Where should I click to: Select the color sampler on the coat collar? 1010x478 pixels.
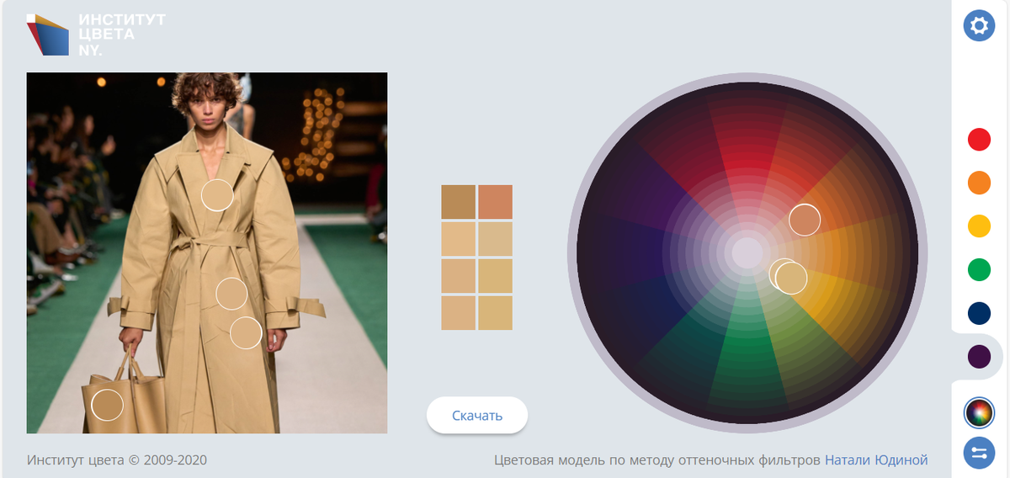coord(217,195)
